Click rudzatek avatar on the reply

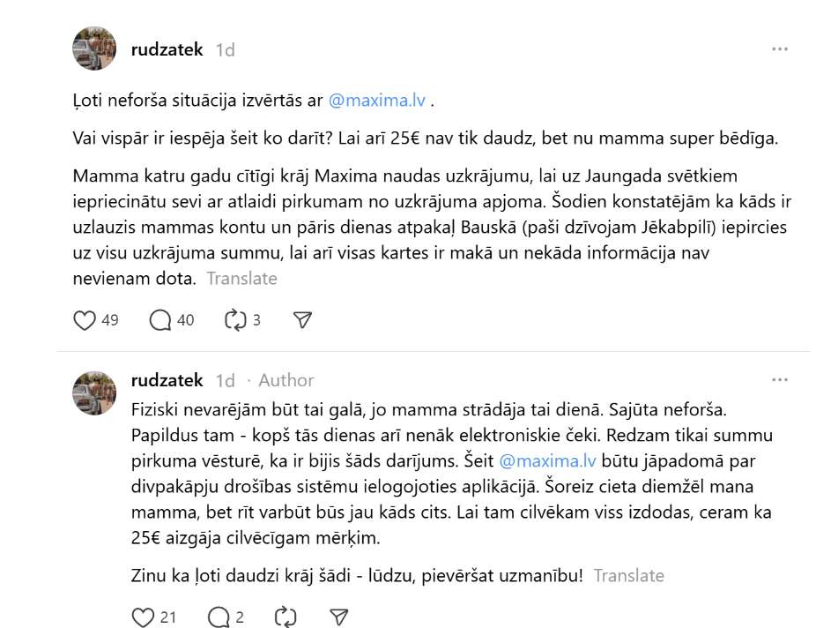coord(94,393)
